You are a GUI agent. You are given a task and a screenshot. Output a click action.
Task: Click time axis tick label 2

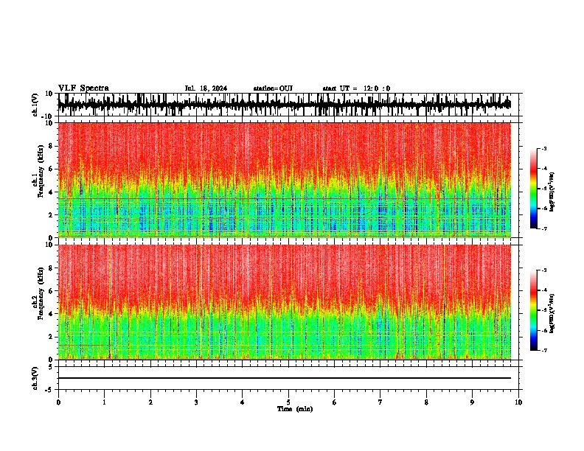150,402
